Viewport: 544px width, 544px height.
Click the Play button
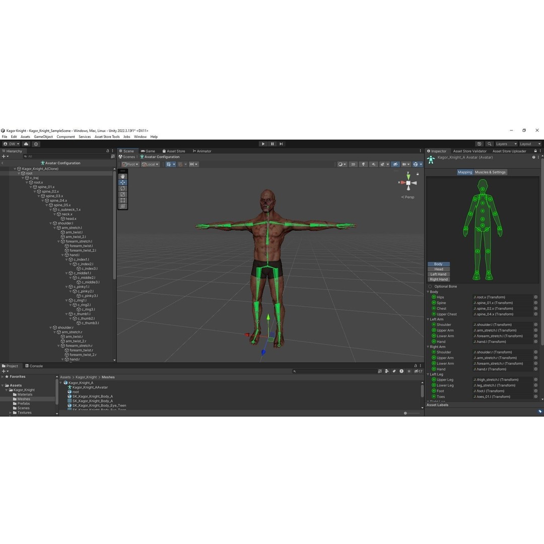point(263,144)
